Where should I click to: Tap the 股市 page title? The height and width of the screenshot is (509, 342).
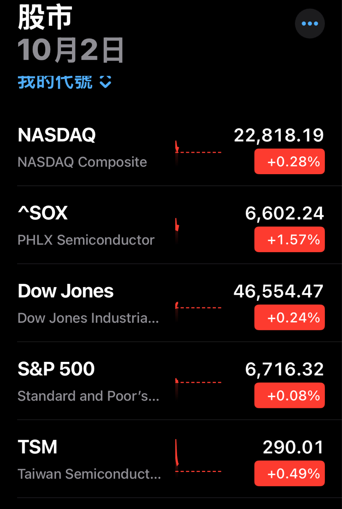point(45,18)
